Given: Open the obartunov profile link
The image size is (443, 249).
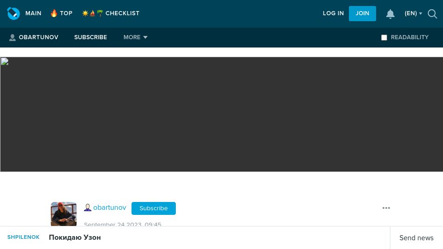Looking at the screenshot, I should (110, 207).
